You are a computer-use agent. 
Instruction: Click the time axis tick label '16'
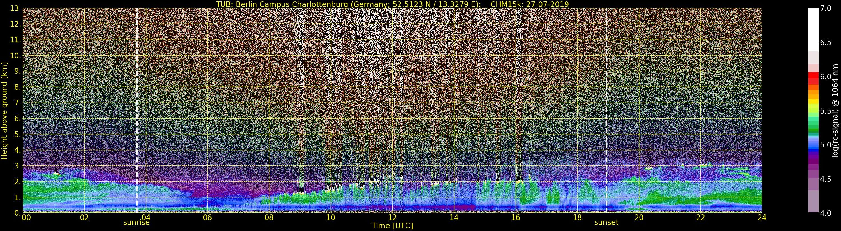tap(516, 218)
